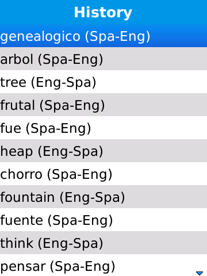Open the chorro (Spa-Eng) entry
207x276 pixels.
pyautogui.click(x=103, y=174)
